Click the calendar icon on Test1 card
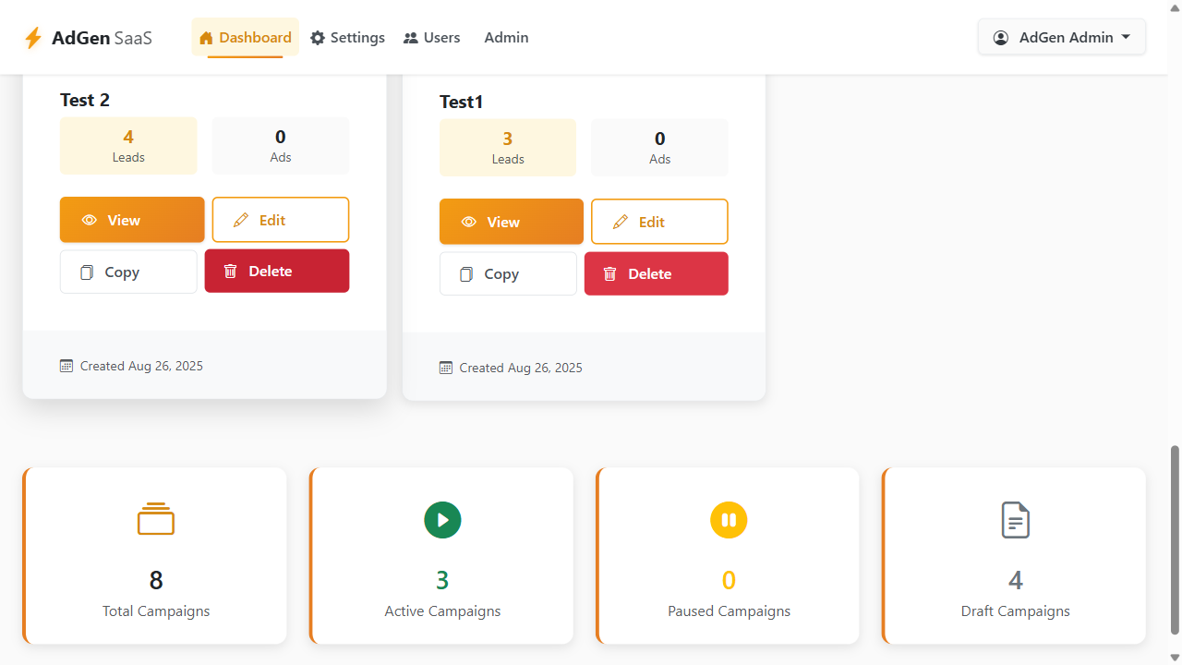 point(446,368)
